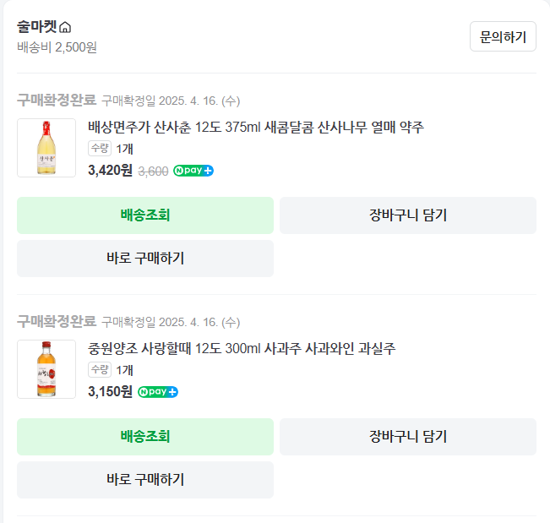
Task: Open the 배상면주가 산사춘 product title
Action: 255,128
